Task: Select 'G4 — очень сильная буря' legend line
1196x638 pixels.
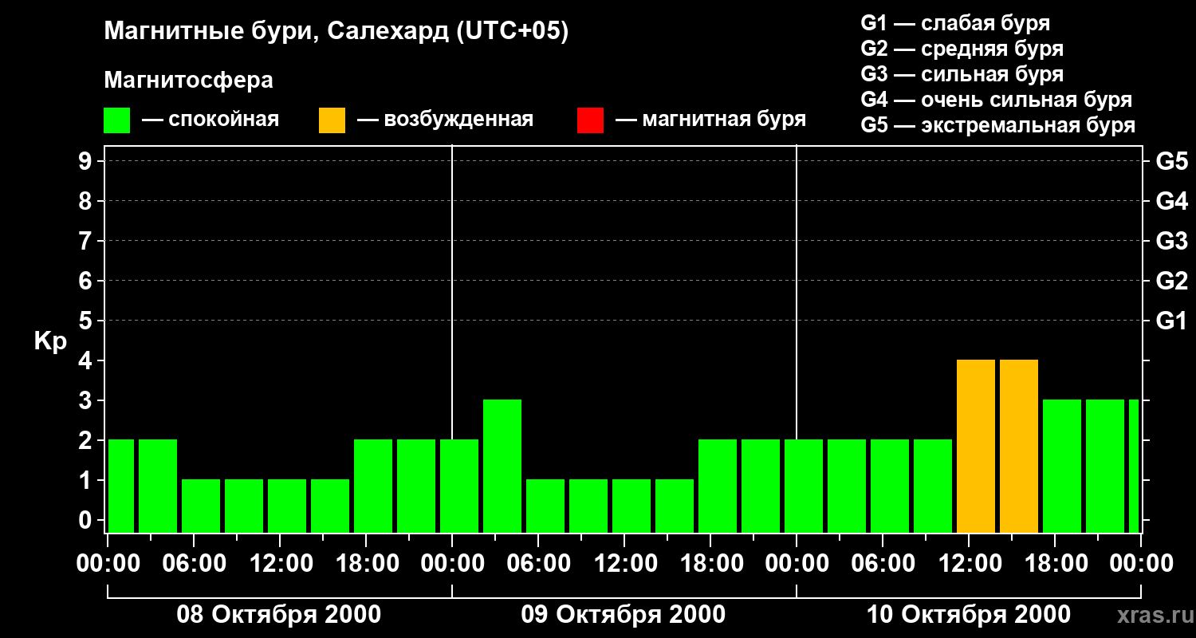Action: coord(996,100)
